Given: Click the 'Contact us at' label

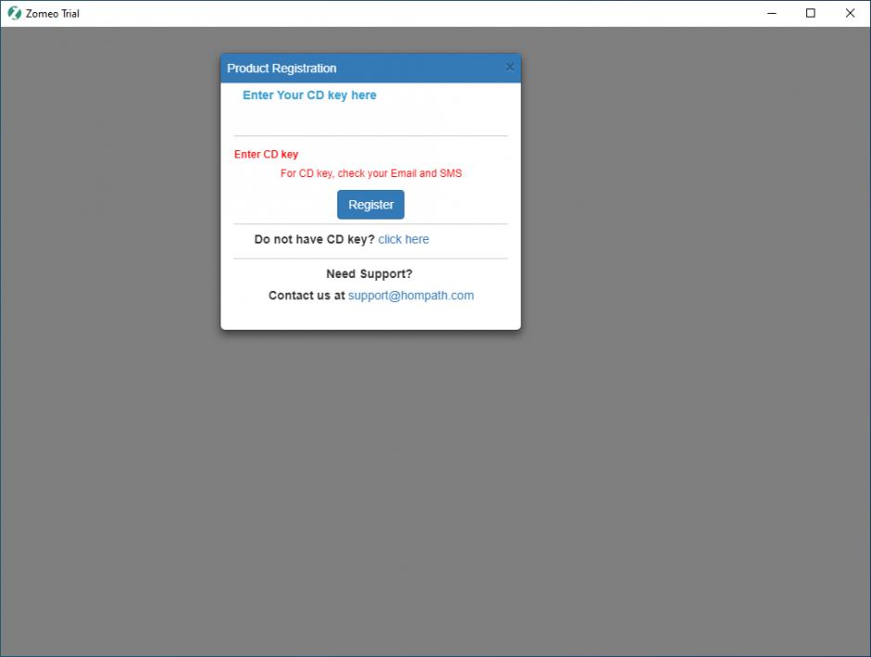Looking at the screenshot, I should (307, 296).
